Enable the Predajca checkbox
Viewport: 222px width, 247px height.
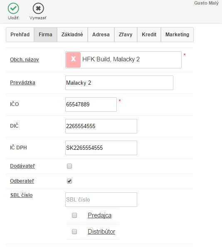click(74, 215)
